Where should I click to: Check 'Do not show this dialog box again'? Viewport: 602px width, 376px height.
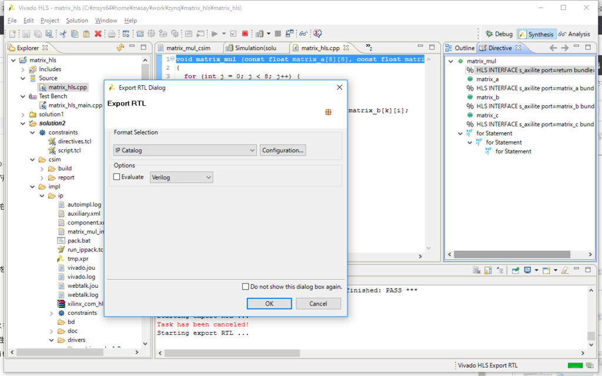click(245, 287)
